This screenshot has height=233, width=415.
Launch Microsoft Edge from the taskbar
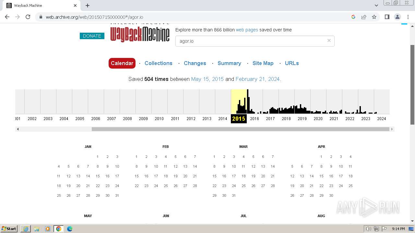pos(70,229)
